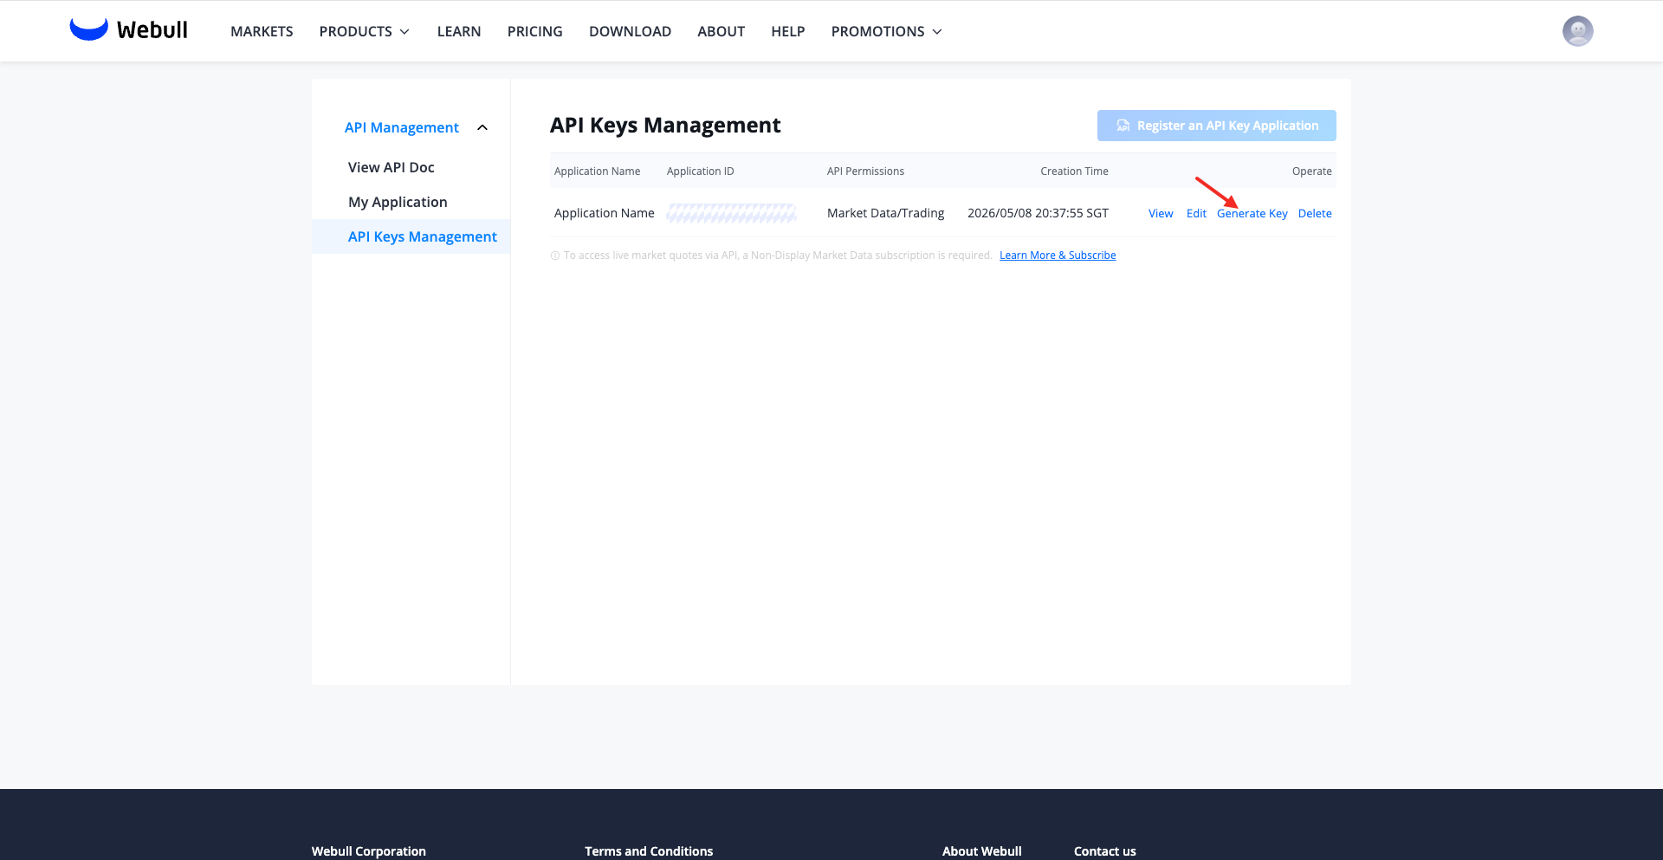Click Edit for the application row

coord(1196,214)
